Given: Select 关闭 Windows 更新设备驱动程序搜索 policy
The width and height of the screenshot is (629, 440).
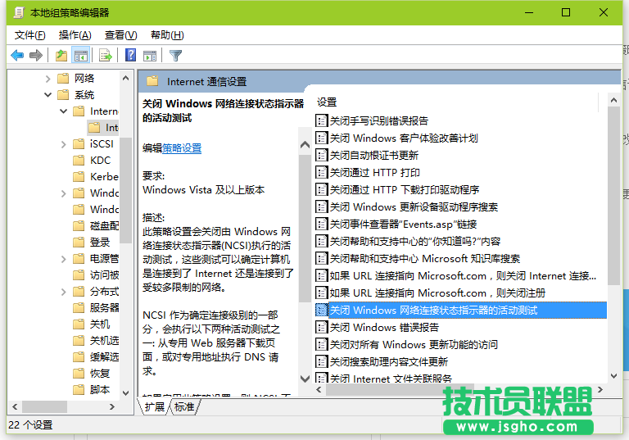Looking at the screenshot, I should [x=414, y=206].
